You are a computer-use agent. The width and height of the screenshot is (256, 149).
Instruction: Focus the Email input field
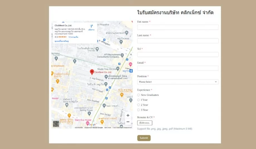[178, 68]
